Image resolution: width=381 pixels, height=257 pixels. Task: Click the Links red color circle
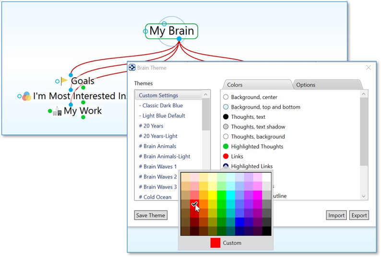[x=226, y=156]
